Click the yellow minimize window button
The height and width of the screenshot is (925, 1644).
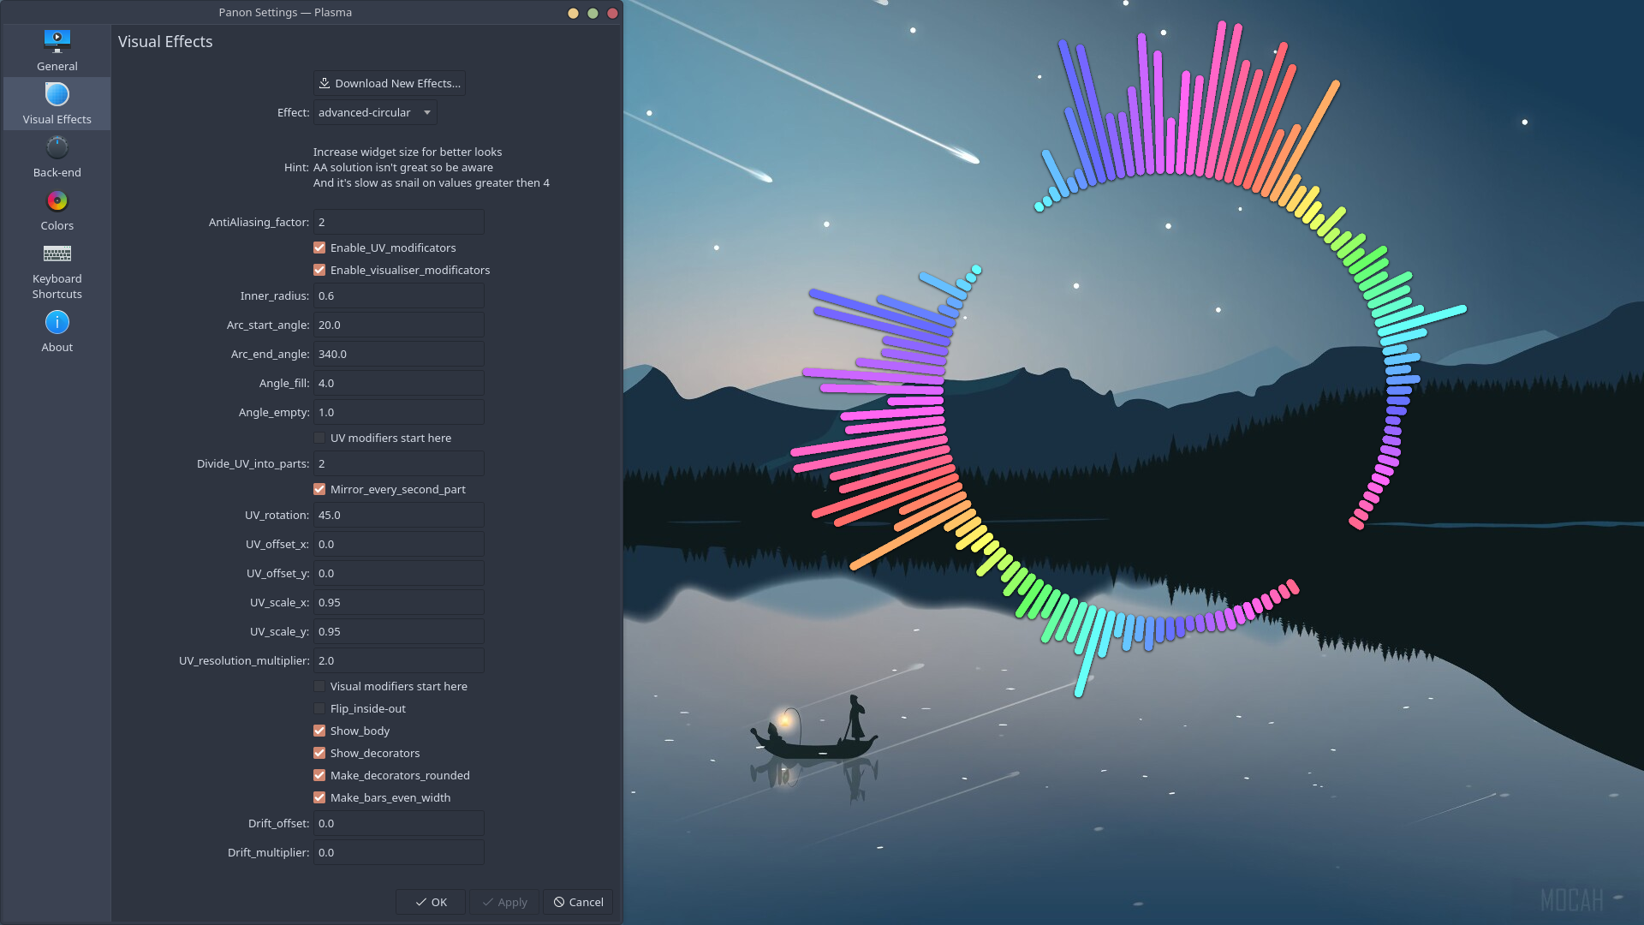point(573,13)
